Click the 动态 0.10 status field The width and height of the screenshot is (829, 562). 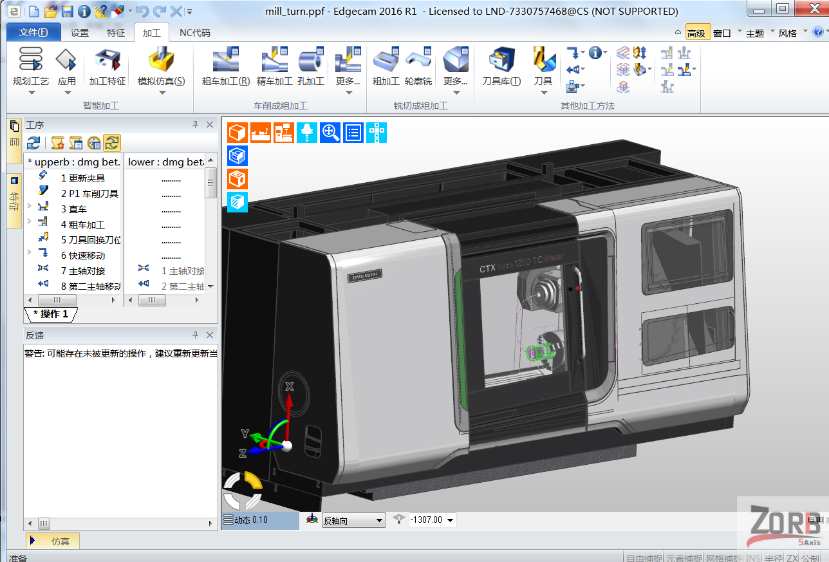click(260, 520)
